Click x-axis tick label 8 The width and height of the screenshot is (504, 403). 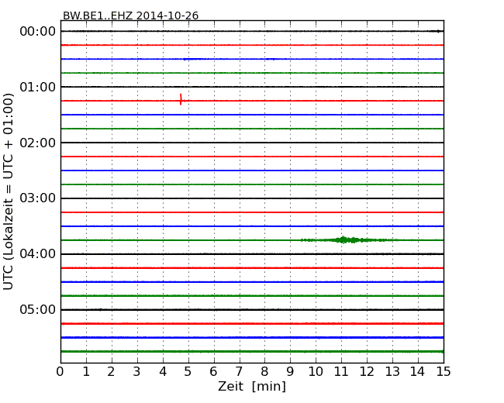264,371
